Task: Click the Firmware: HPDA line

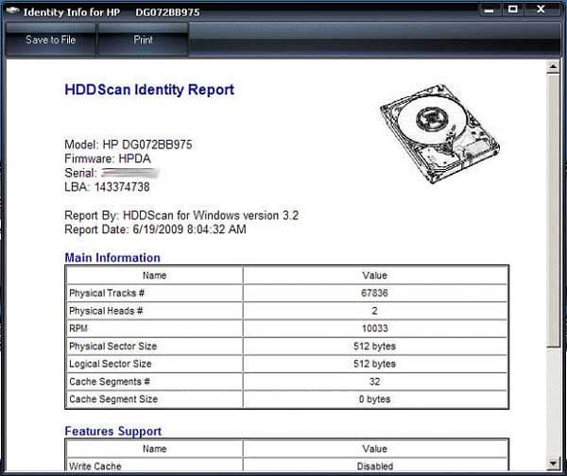Action: [x=108, y=159]
